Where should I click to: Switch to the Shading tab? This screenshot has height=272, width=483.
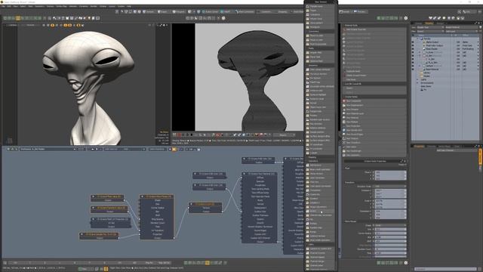(x=429, y=23)
